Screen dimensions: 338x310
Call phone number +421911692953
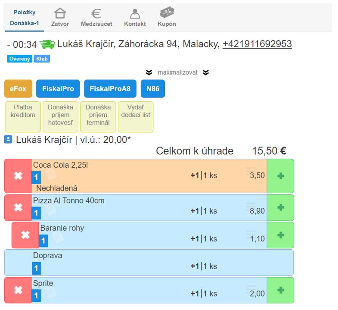coord(257,44)
